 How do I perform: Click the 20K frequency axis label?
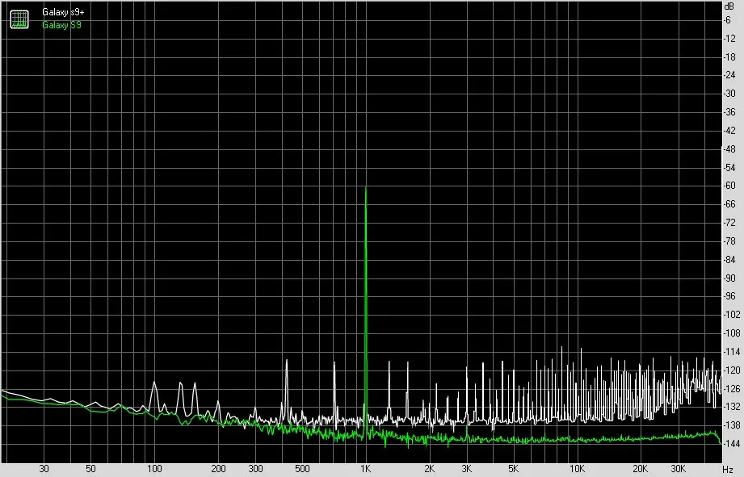641,469
